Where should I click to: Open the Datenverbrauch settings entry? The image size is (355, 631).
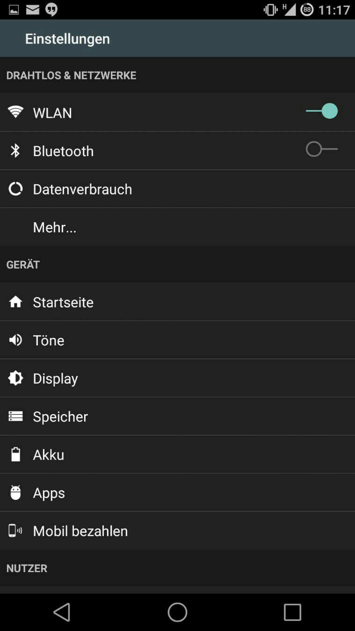[x=82, y=189]
